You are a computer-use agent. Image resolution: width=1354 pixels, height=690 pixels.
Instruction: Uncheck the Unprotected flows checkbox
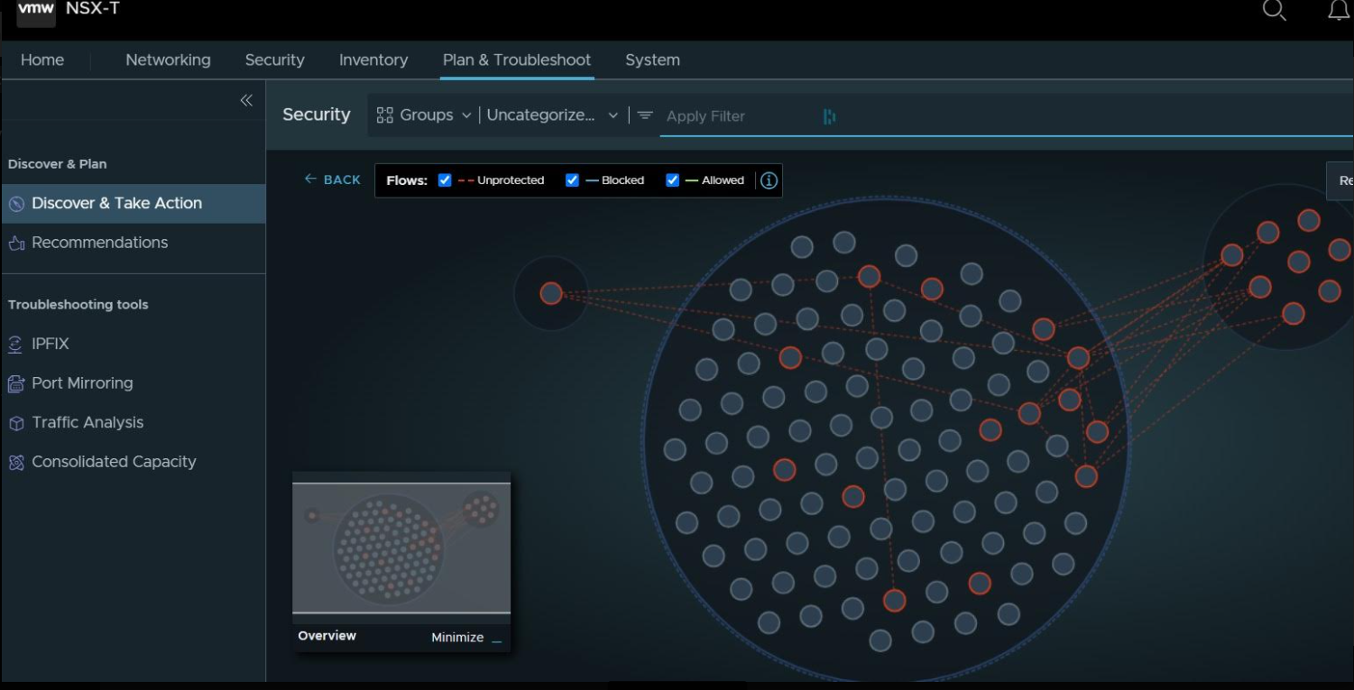[x=445, y=180]
